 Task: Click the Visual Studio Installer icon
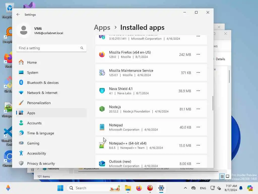(102, 37)
